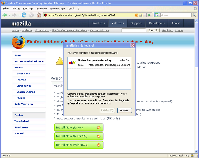Click the site favicon in URL bar
This screenshot has width=199, height=158.
pyautogui.click(x=46, y=15)
